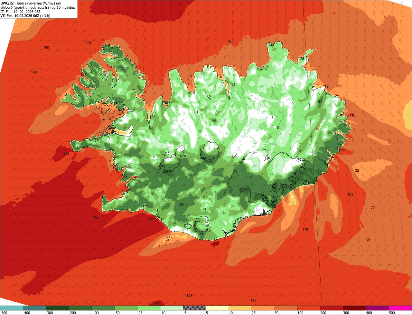The width and height of the screenshot is (412, 315).
Task: Select the map value '69' in the southeast
Action: pyautogui.click(x=368, y=240)
